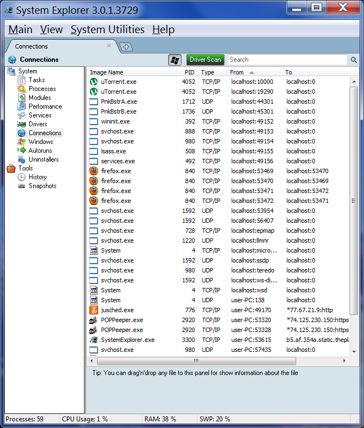The height and width of the screenshot is (428, 364).
Task: Click POPPeeper icon on port 53320 row
Action: [94, 320]
